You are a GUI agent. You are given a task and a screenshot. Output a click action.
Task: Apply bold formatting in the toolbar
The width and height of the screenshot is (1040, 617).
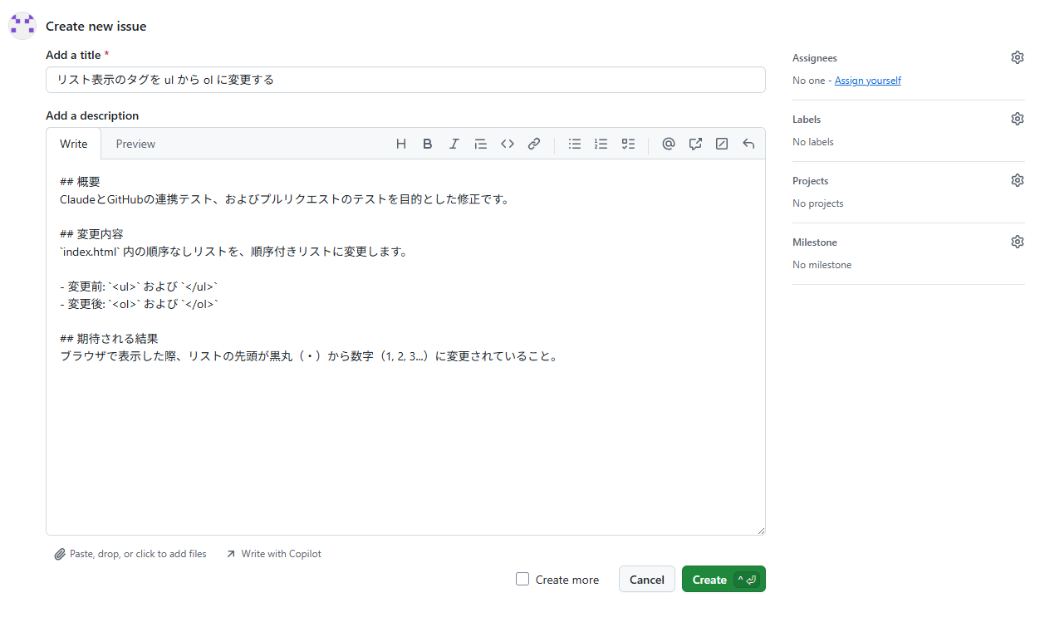428,144
